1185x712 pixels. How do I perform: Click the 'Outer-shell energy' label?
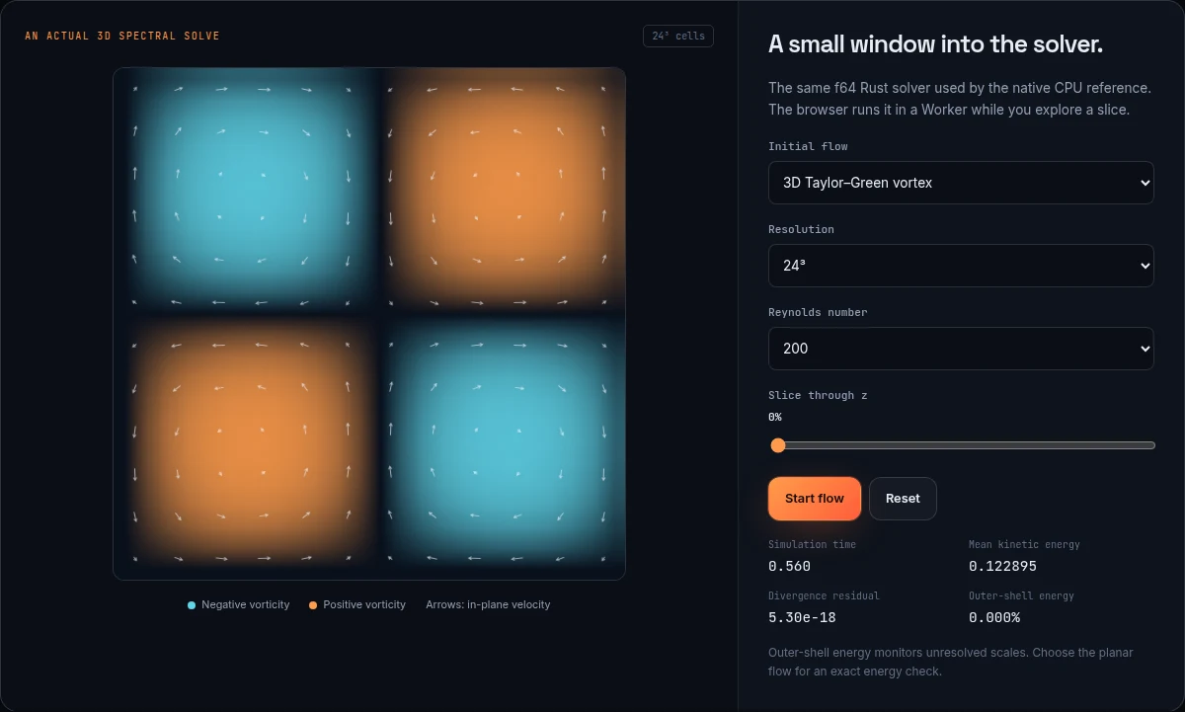[1021, 595]
